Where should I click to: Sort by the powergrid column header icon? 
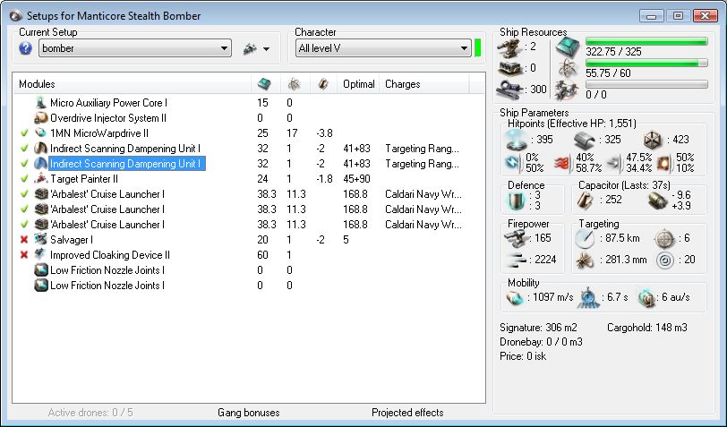[x=294, y=84]
